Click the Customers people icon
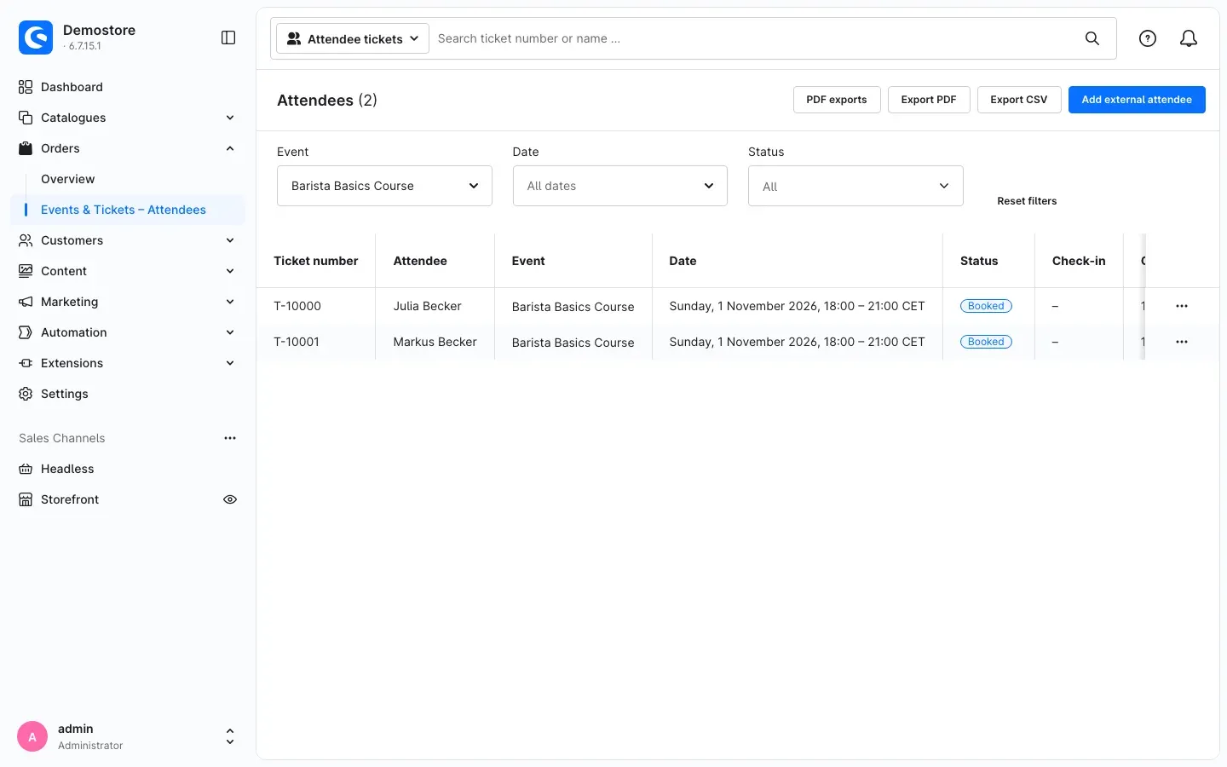This screenshot has width=1227, height=767. click(26, 240)
